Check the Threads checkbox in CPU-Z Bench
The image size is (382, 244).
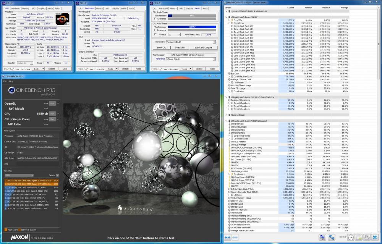click(155, 34)
